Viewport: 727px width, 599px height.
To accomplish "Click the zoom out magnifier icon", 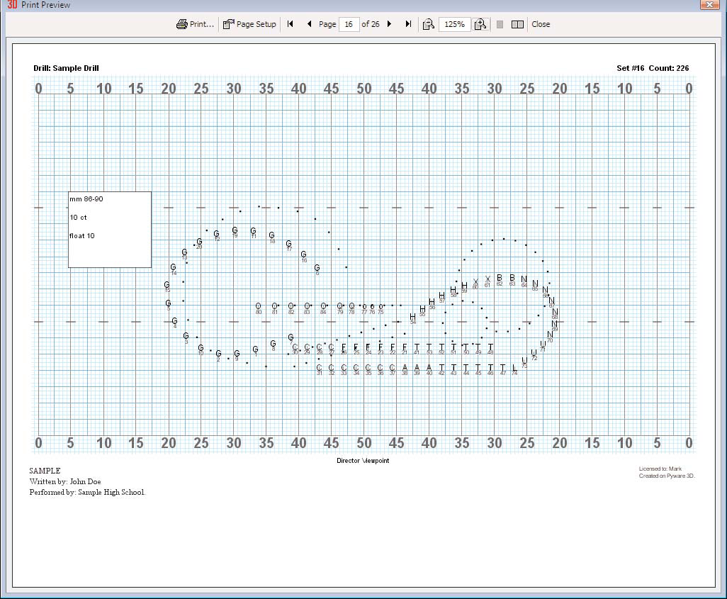I will [428, 24].
